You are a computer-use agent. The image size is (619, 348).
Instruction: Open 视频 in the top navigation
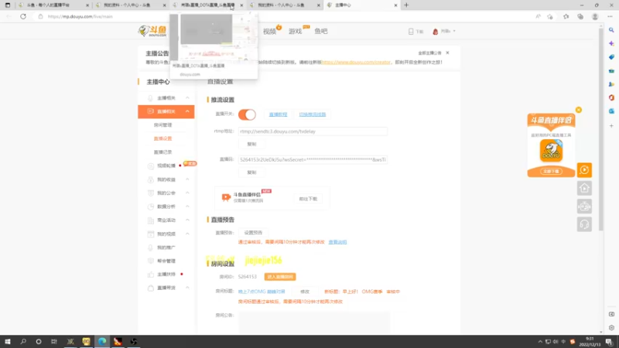point(269,31)
